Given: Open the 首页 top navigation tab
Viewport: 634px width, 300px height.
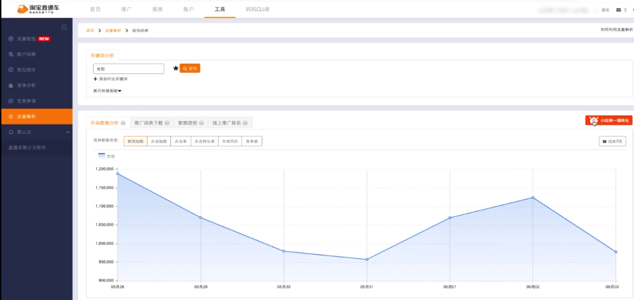Looking at the screenshot, I should click(x=95, y=10).
